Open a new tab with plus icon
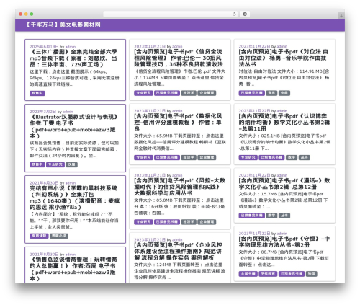 click(341, 16)
